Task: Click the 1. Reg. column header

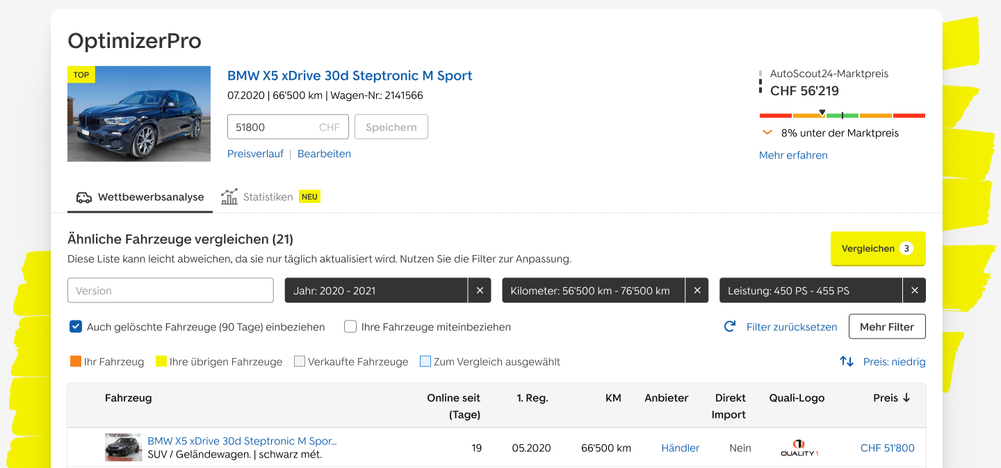Action: pyautogui.click(x=532, y=398)
